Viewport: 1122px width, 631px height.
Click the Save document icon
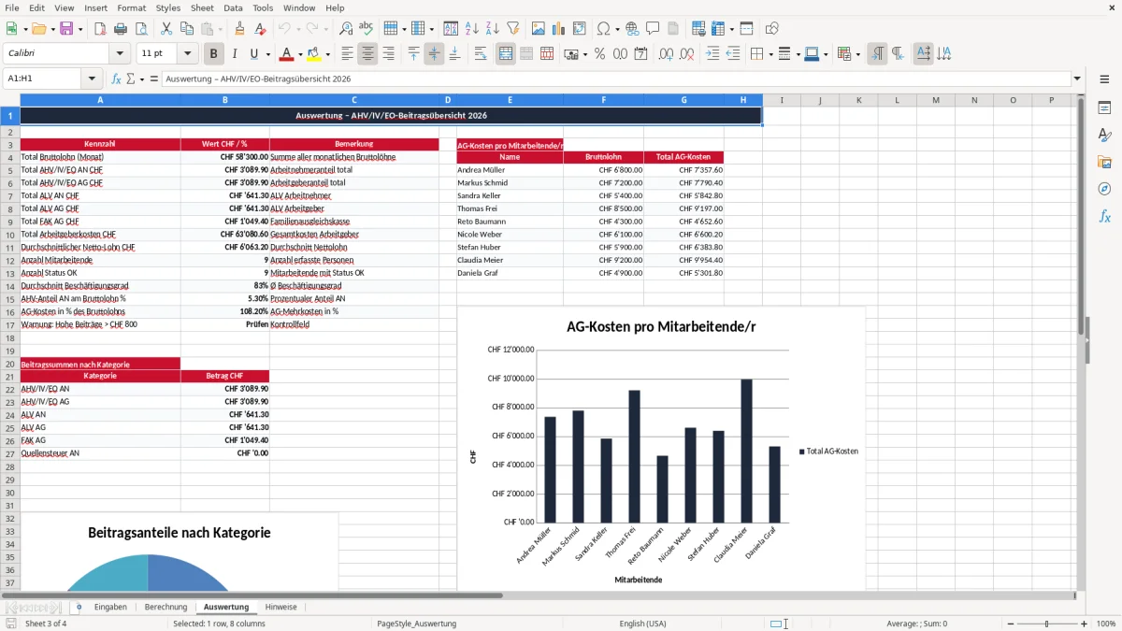(66, 29)
